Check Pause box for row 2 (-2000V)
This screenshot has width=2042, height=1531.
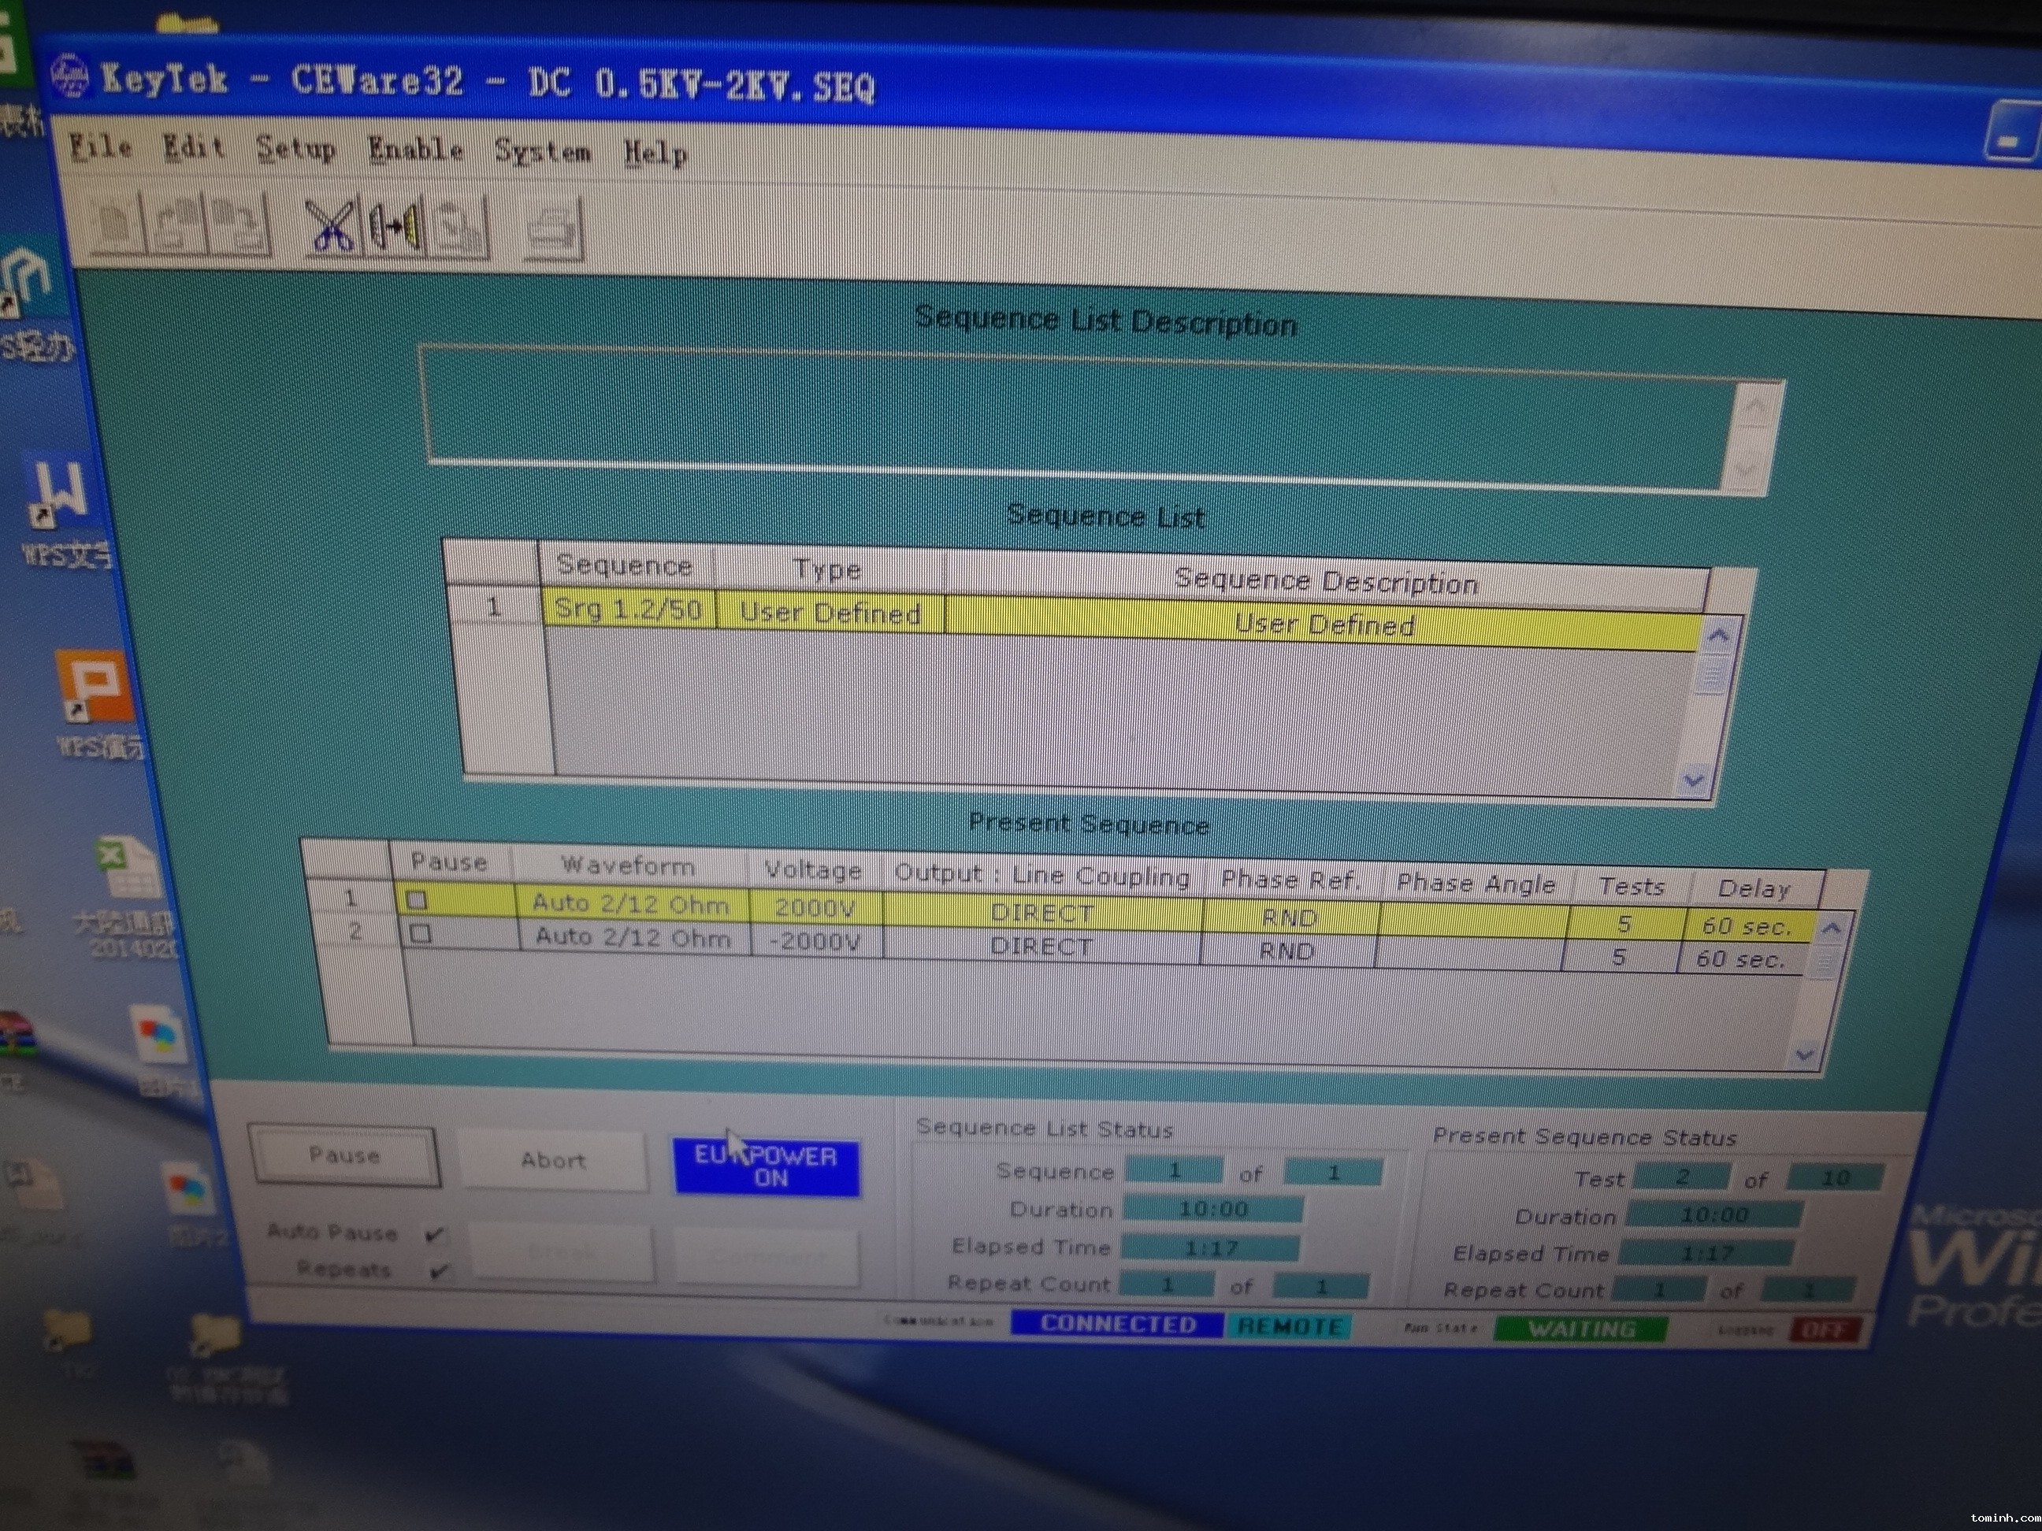(421, 934)
